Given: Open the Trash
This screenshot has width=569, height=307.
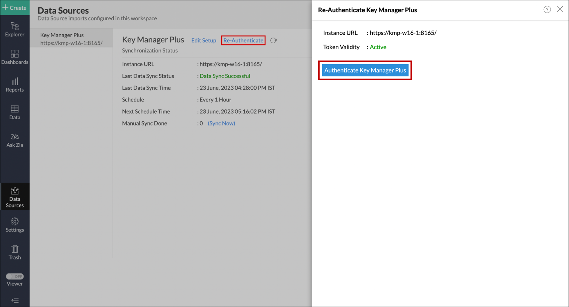Looking at the screenshot, I should pyautogui.click(x=15, y=252).
